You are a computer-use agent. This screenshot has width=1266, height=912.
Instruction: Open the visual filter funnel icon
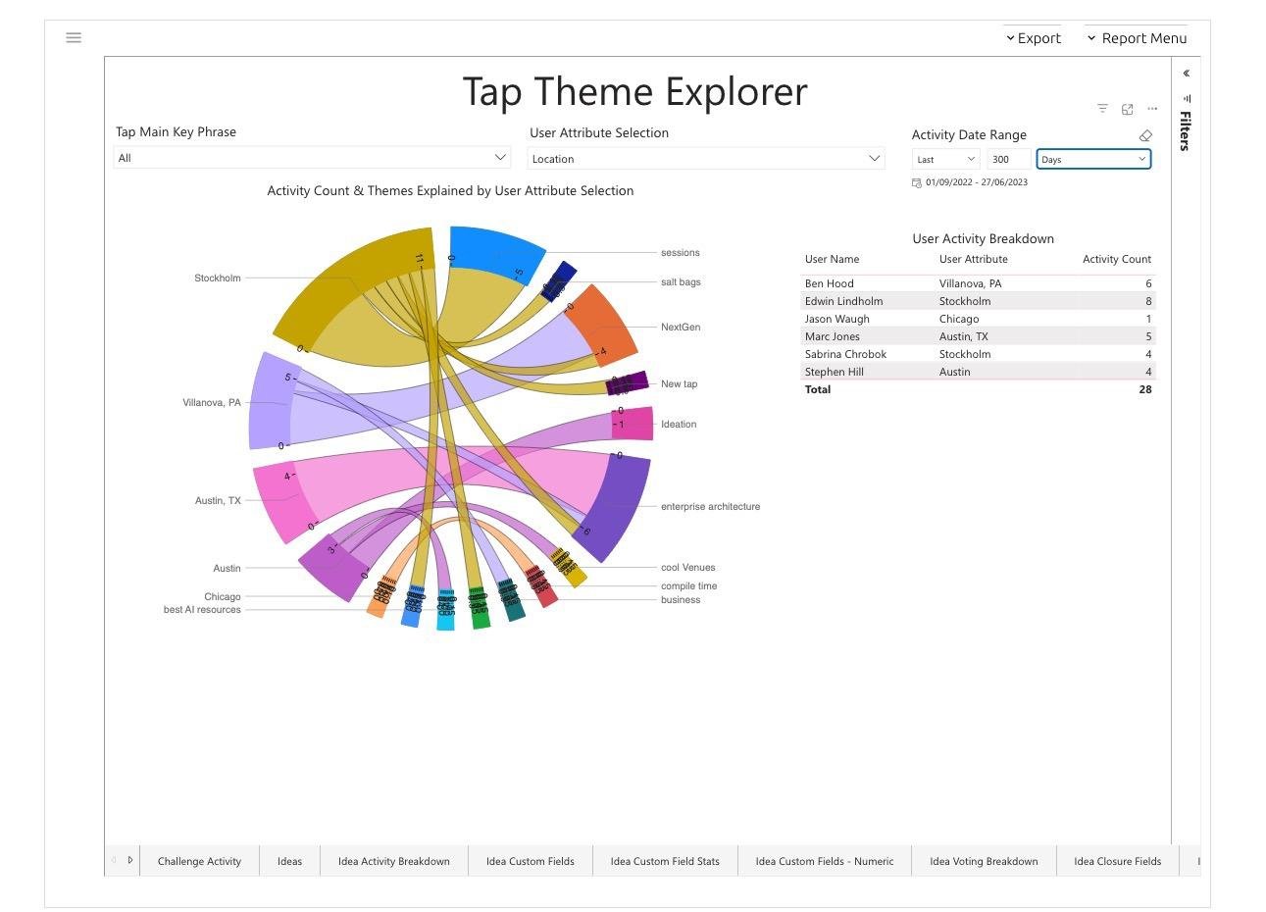pos(1102,109)
